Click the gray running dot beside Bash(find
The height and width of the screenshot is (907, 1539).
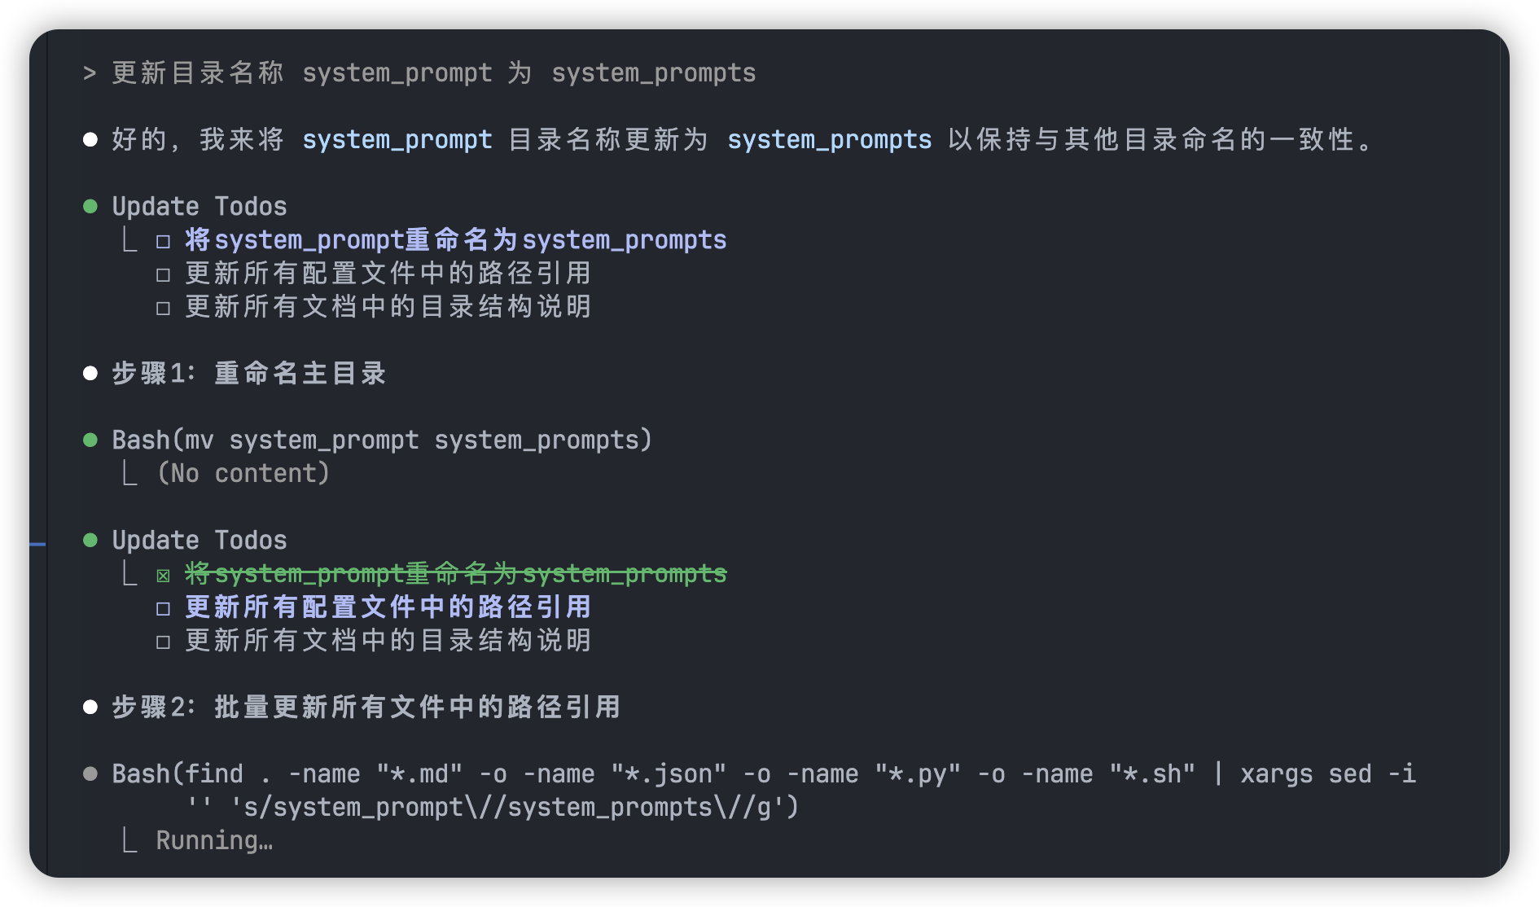(90, 774)
